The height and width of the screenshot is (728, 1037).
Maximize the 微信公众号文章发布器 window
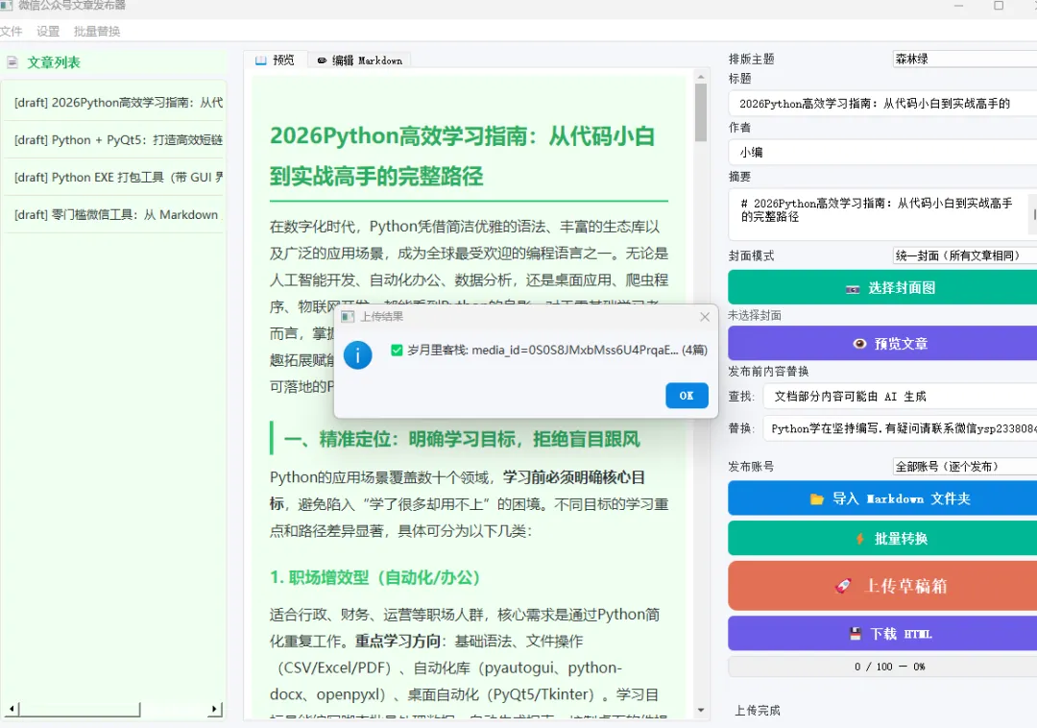(999, 6)
